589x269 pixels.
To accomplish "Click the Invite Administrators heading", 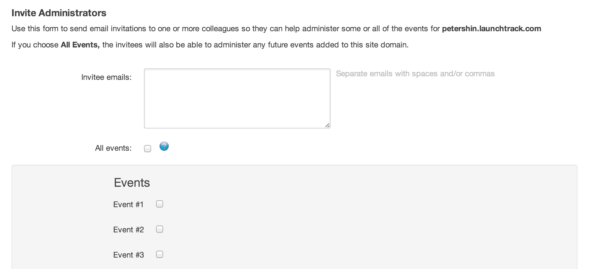I will point(59,13).
